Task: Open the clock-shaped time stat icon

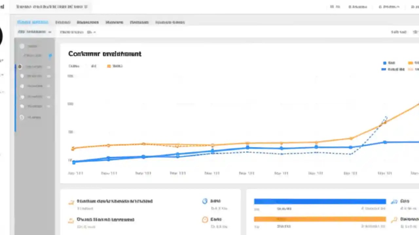Action: click(x=205, y=201)
